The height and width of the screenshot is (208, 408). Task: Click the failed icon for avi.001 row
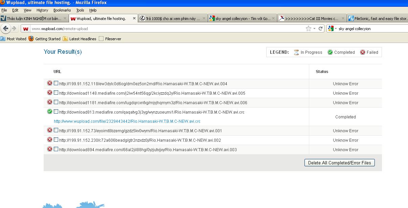click(x=50, y=130)
